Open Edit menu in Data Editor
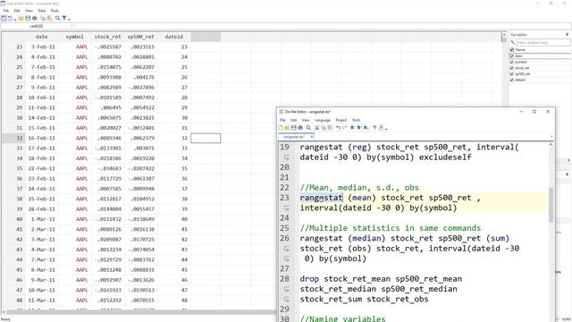572x322 pixels. [x=17, y=11]
